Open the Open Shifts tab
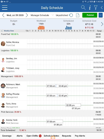The width and height of the screenshot is (104, 139). pos(34,136)
